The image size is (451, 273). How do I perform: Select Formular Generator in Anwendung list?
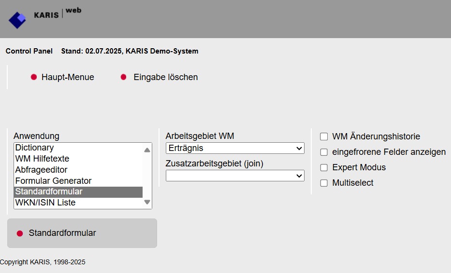coord(78,181)
